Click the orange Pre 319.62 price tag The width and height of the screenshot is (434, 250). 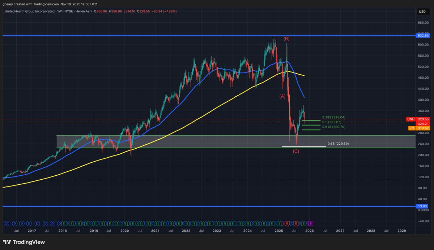pyautogui.click(x=418, y=128)
